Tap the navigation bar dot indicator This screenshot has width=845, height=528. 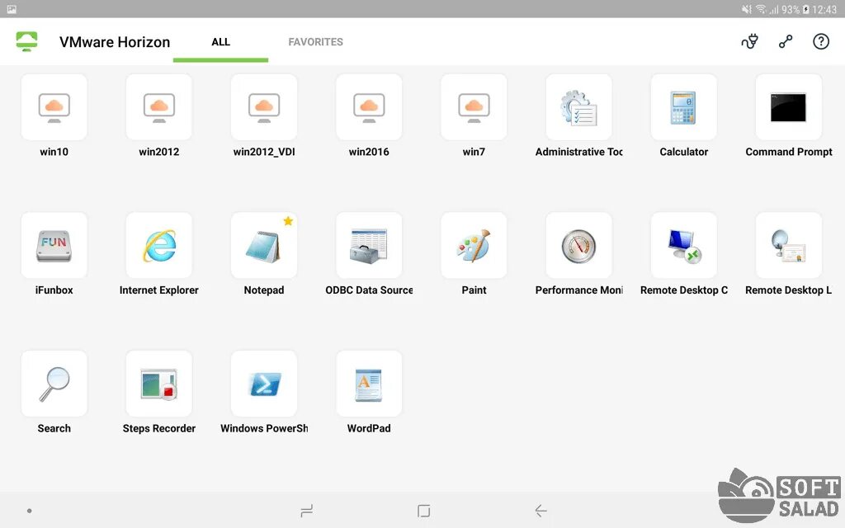coord(29,511)
